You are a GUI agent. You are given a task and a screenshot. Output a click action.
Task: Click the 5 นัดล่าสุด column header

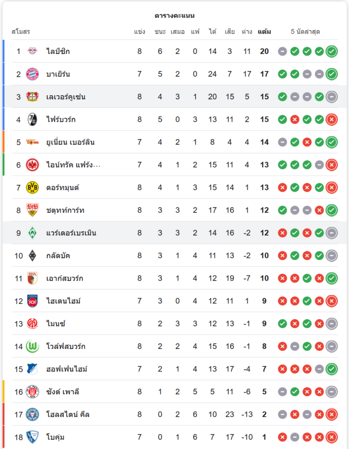305,32
